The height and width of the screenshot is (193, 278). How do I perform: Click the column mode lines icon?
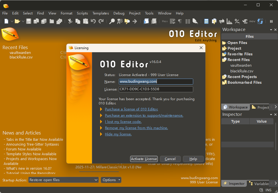pyautogui.click(x=188, y=21)
